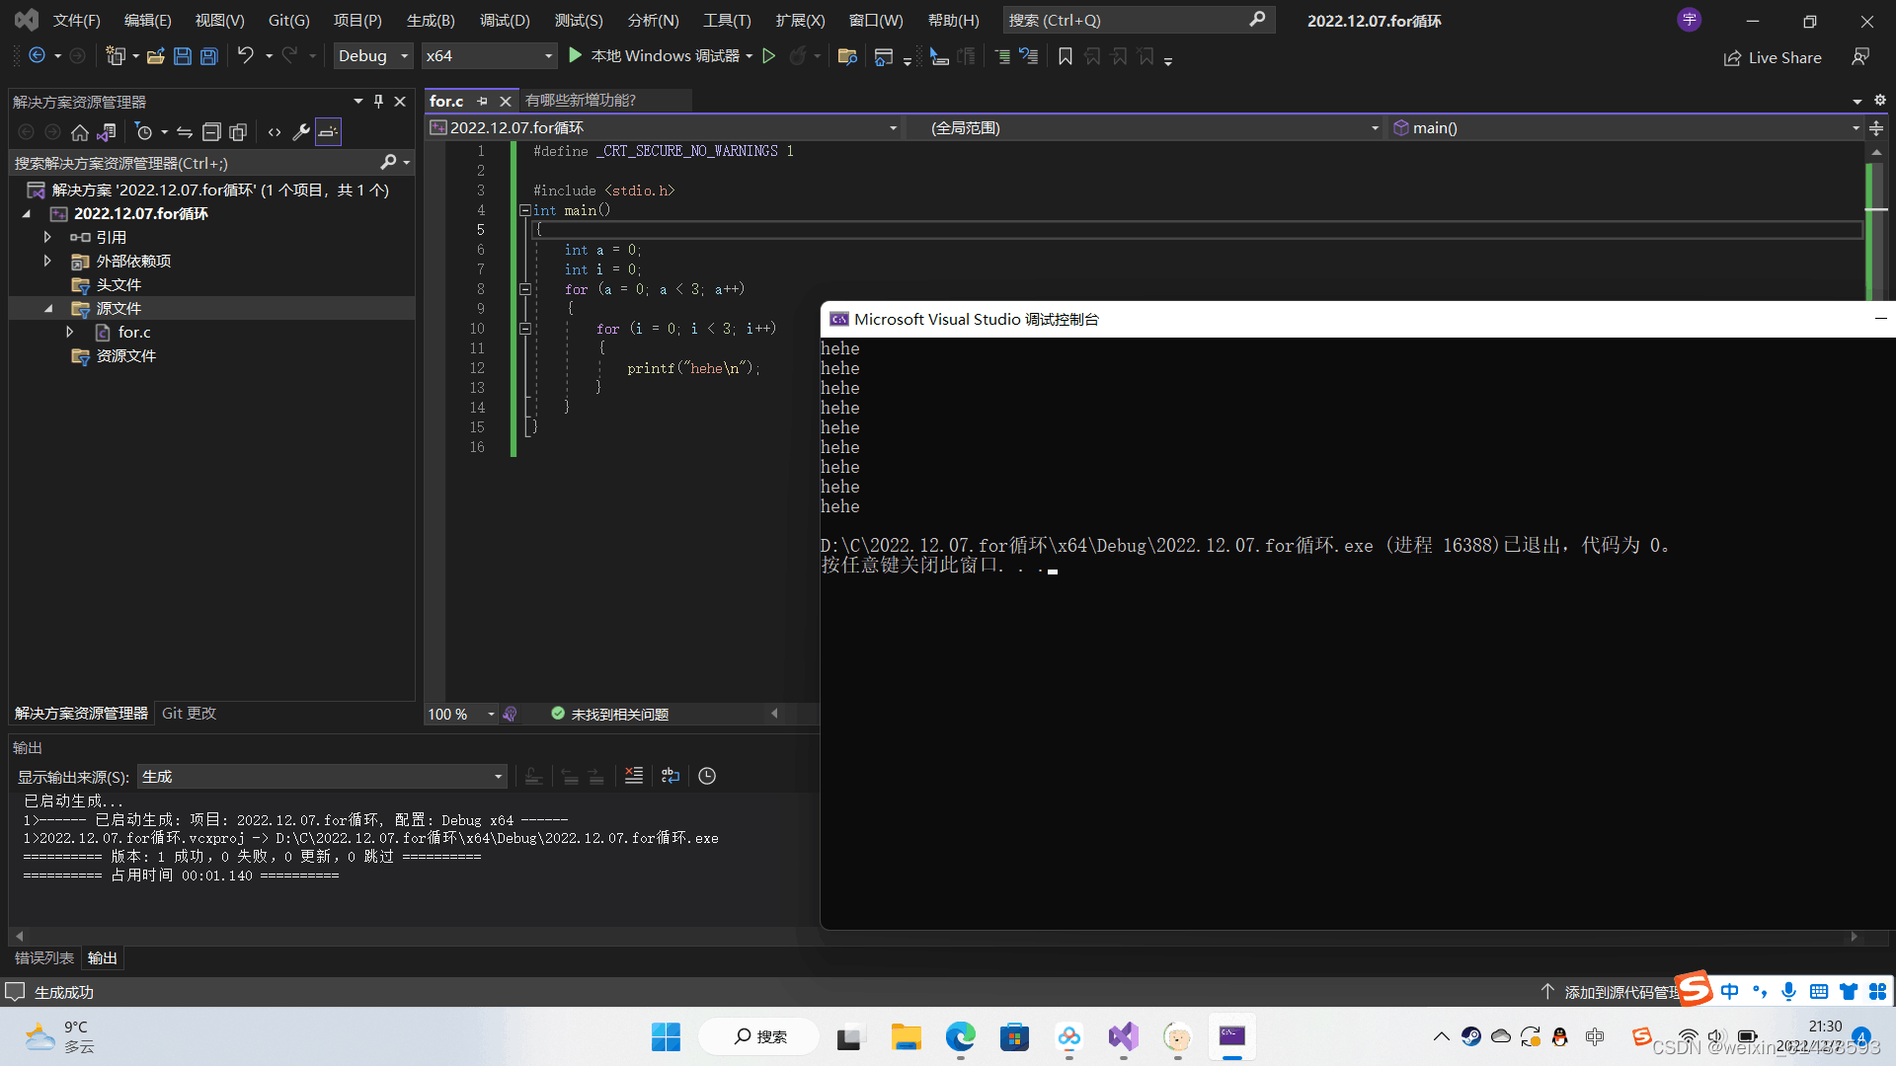
Task: Click the find in files folder icon
Action: (x=846, y=56)
